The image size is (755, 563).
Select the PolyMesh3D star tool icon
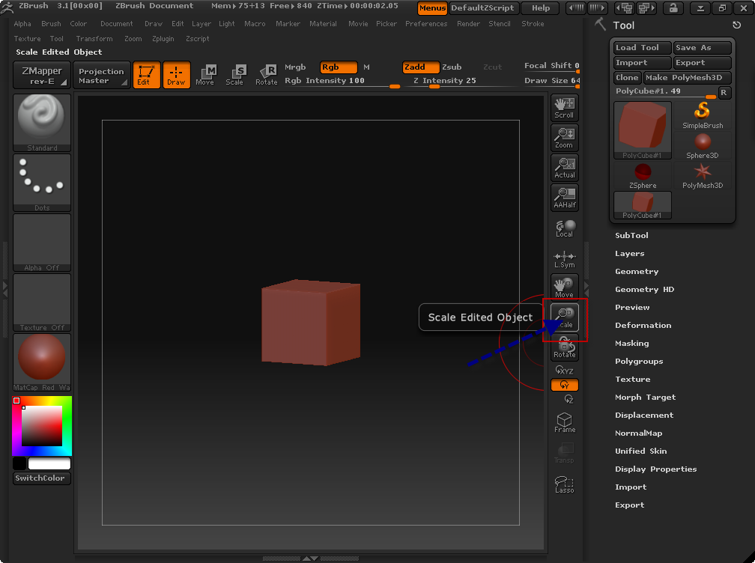coord(703,175)
